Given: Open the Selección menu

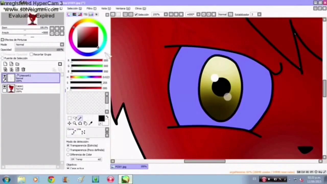Looking at the screenshot, I should click(x=74, y=9).
